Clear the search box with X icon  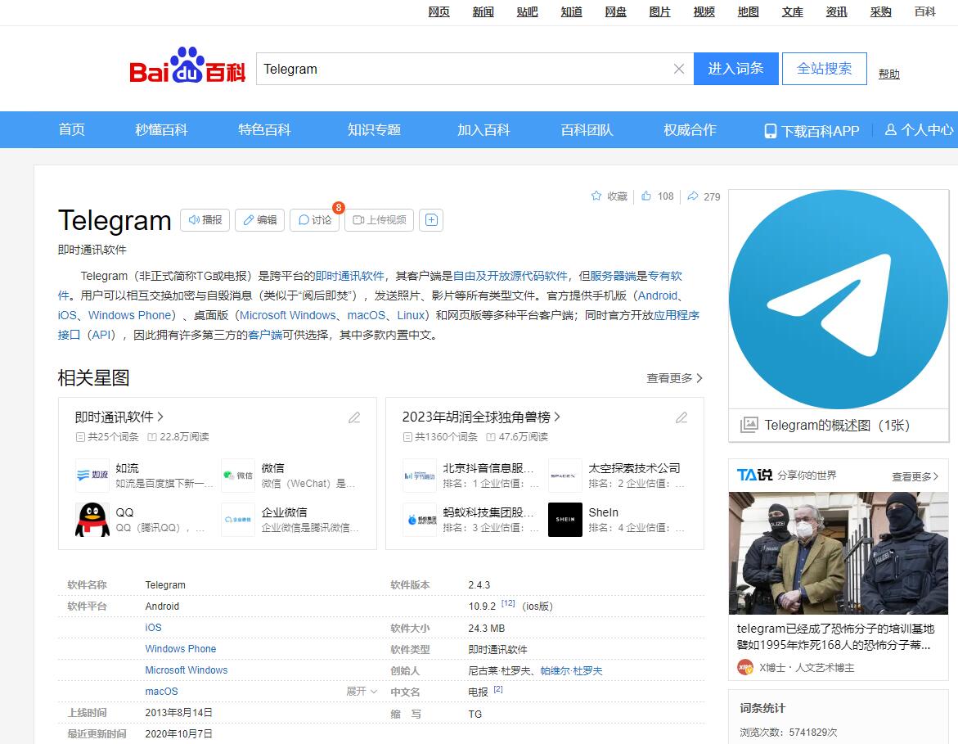pos(678,69)
